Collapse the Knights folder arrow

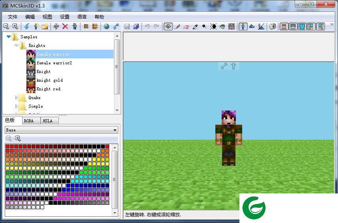pos(17,45)
